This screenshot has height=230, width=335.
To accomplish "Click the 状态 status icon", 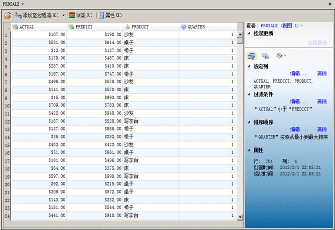I will click(72, 15).
